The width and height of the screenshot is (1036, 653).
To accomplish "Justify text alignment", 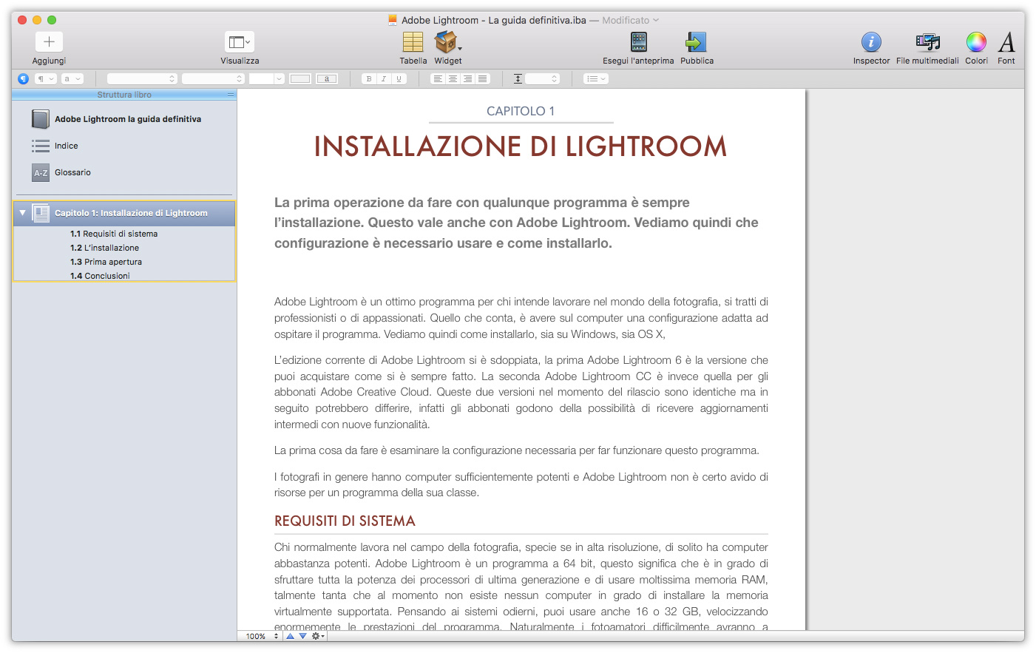I will (x=482, y=78).
